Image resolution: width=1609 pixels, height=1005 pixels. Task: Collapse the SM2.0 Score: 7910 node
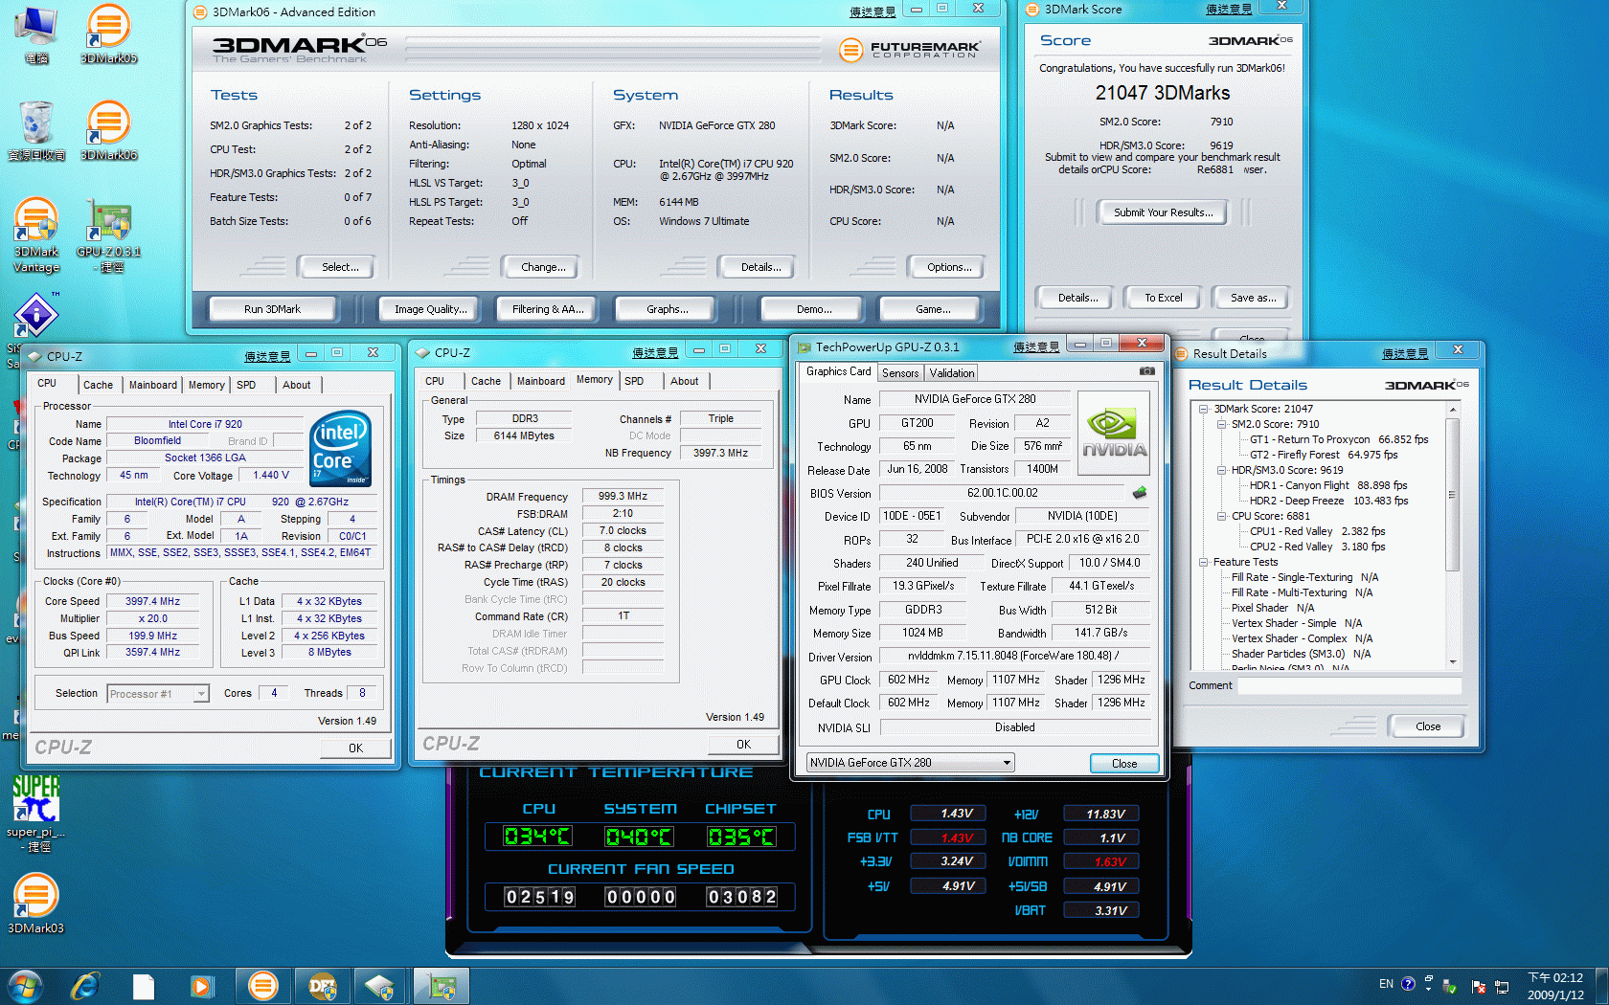coord(1221,424)
